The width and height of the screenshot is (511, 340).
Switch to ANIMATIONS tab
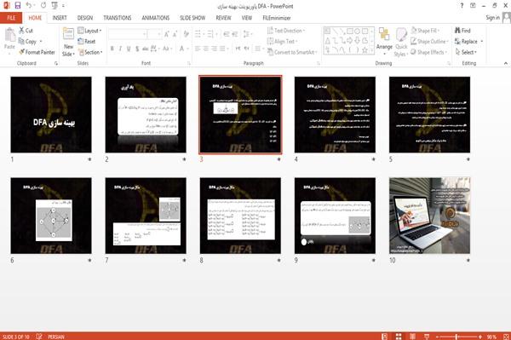(156, 18)
